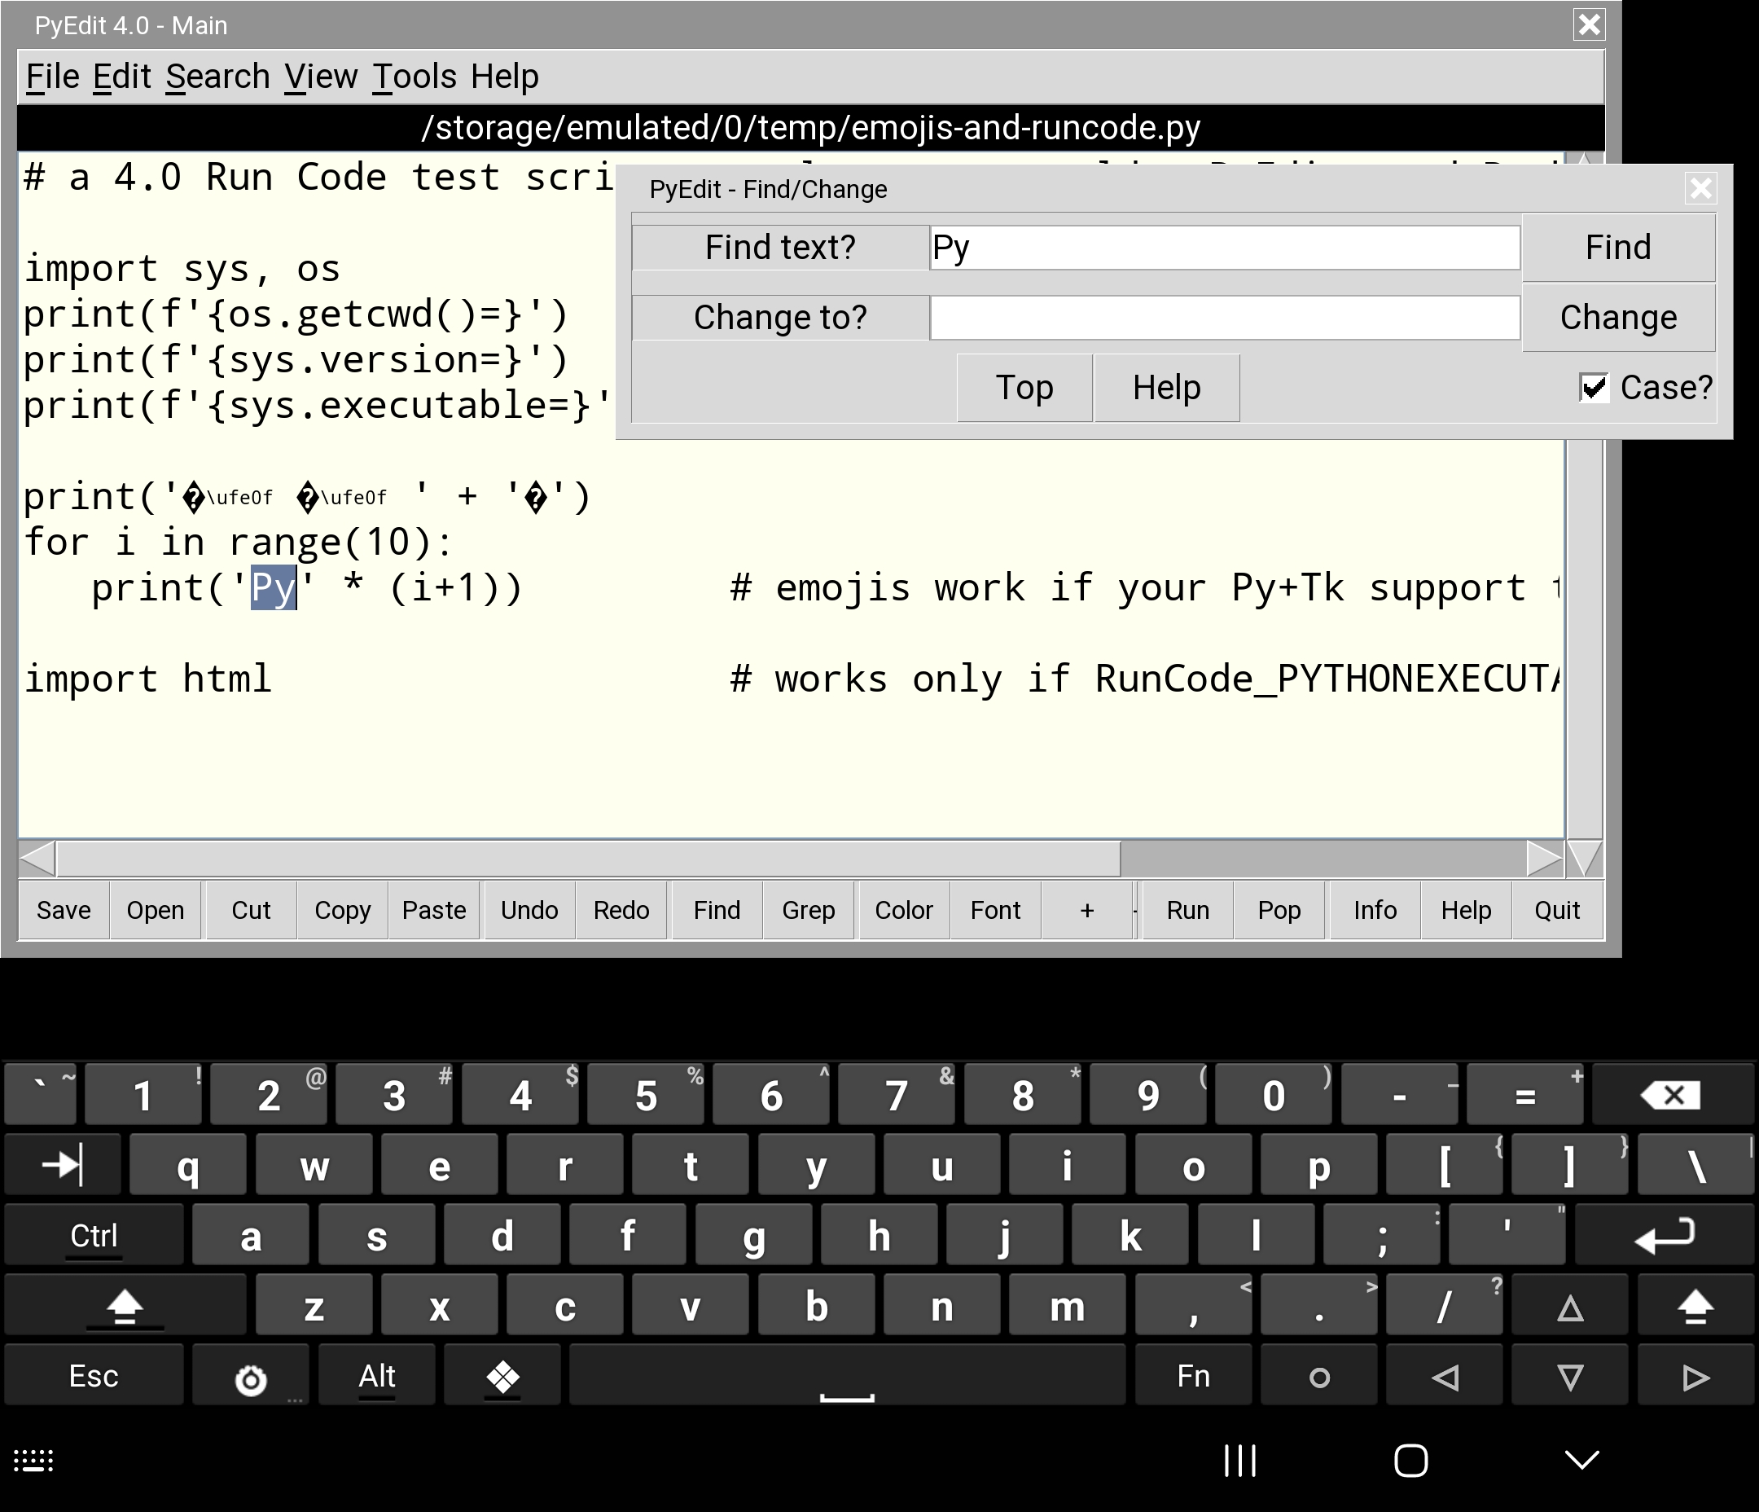The width and height of the screenshot is (1759, 1512).
Task: Focus the Change to input field
Action: tap(1224, 317)
